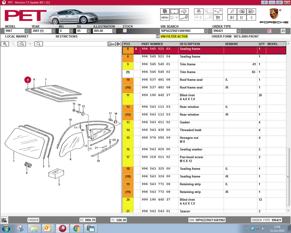Click the parts list vertical scrollbar thumb
This screenshot has height=233, width=291.
tap(288, 176)
